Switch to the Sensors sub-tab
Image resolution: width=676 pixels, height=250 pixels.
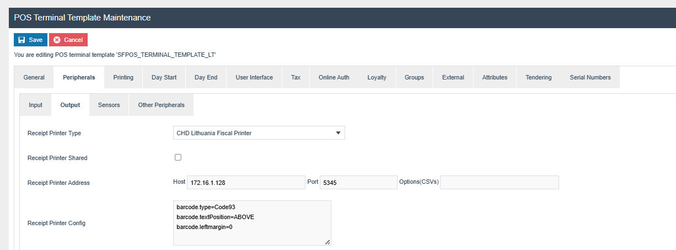pyautogui.click(x=109, y=105)
